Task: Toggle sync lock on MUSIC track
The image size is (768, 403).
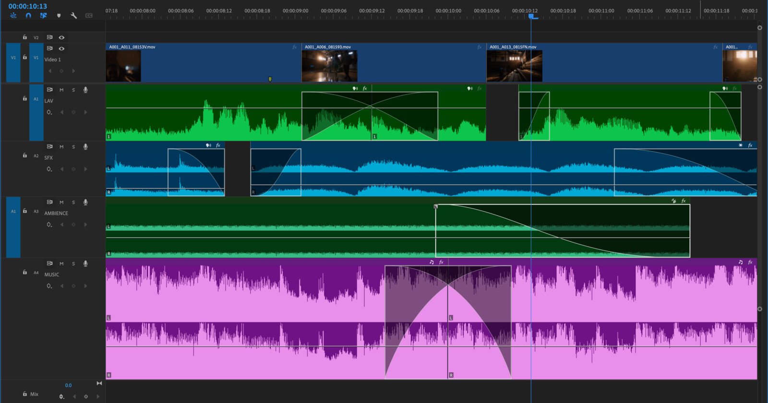Action: point(49,263)
